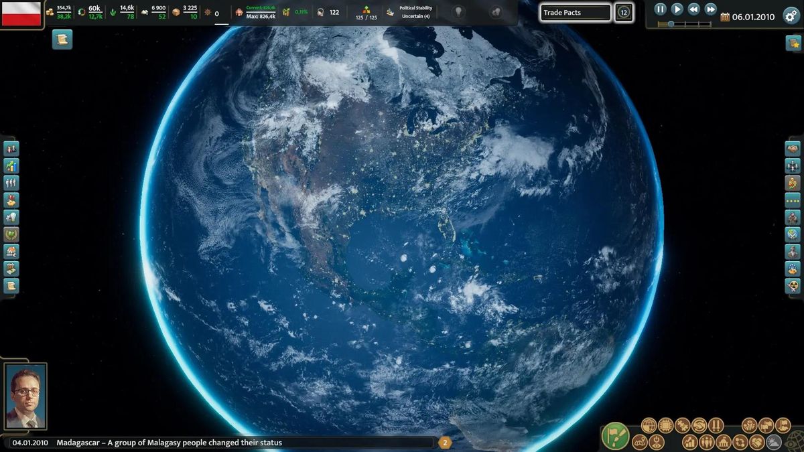Pause the game simulation
The width and height of the screenshot is (804, 452).
[660, 9]
